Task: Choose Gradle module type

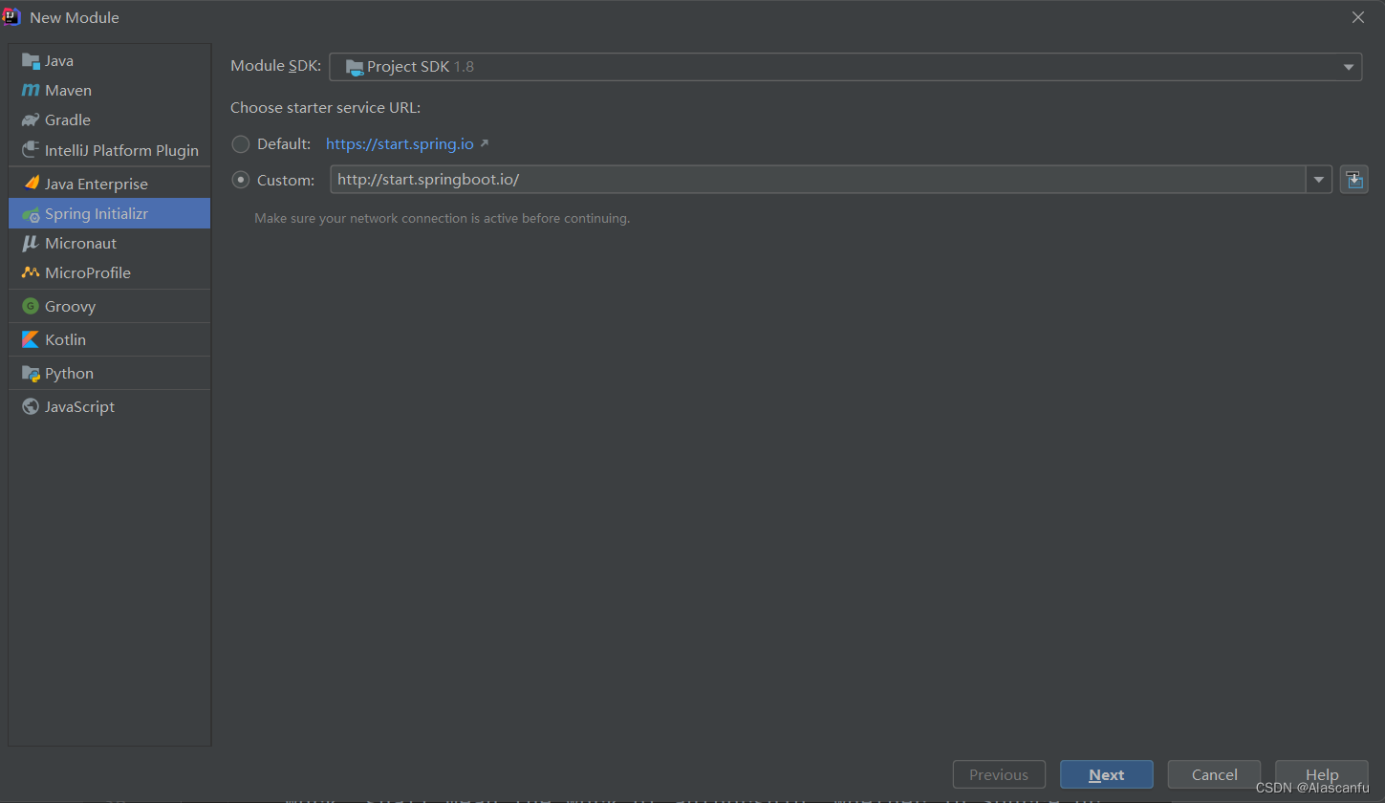Action: [110, 120]
